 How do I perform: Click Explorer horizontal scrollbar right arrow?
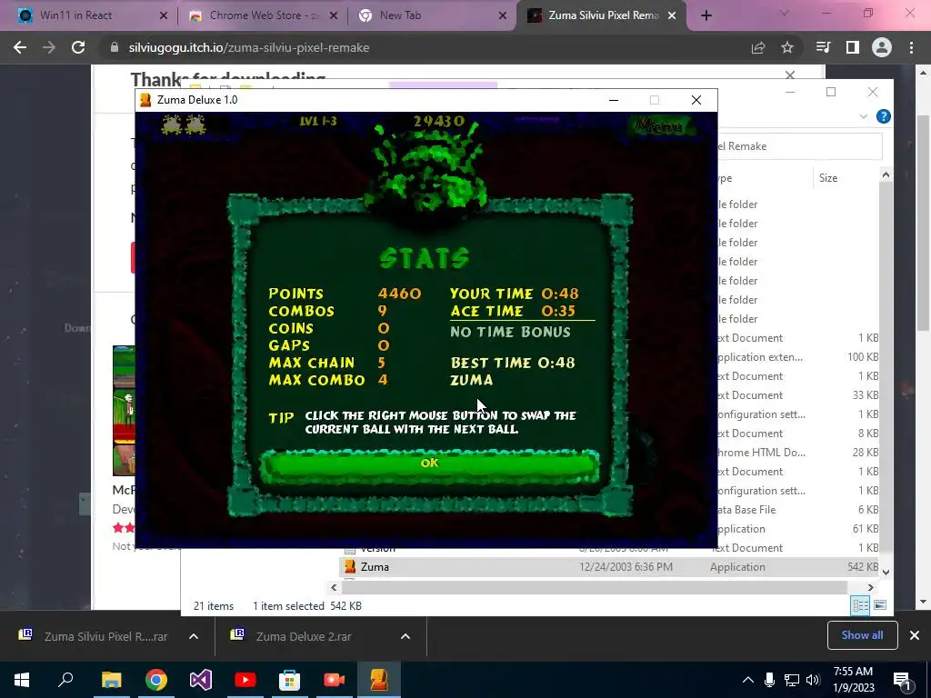click(870, 588)
